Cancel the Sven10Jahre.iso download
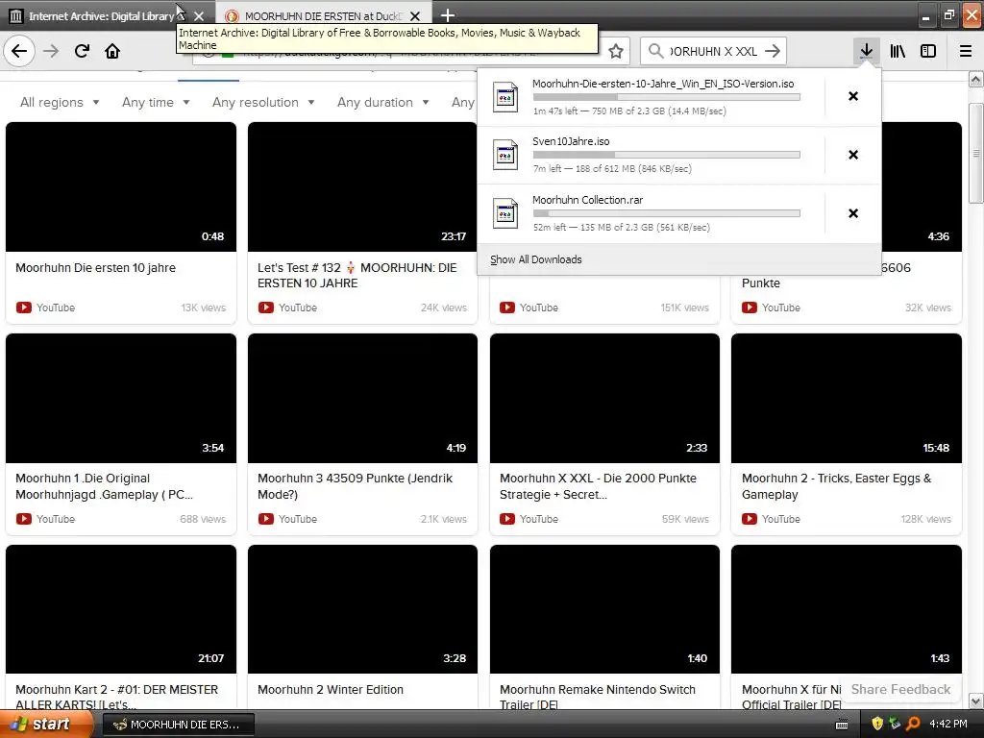 coord(853,155)
